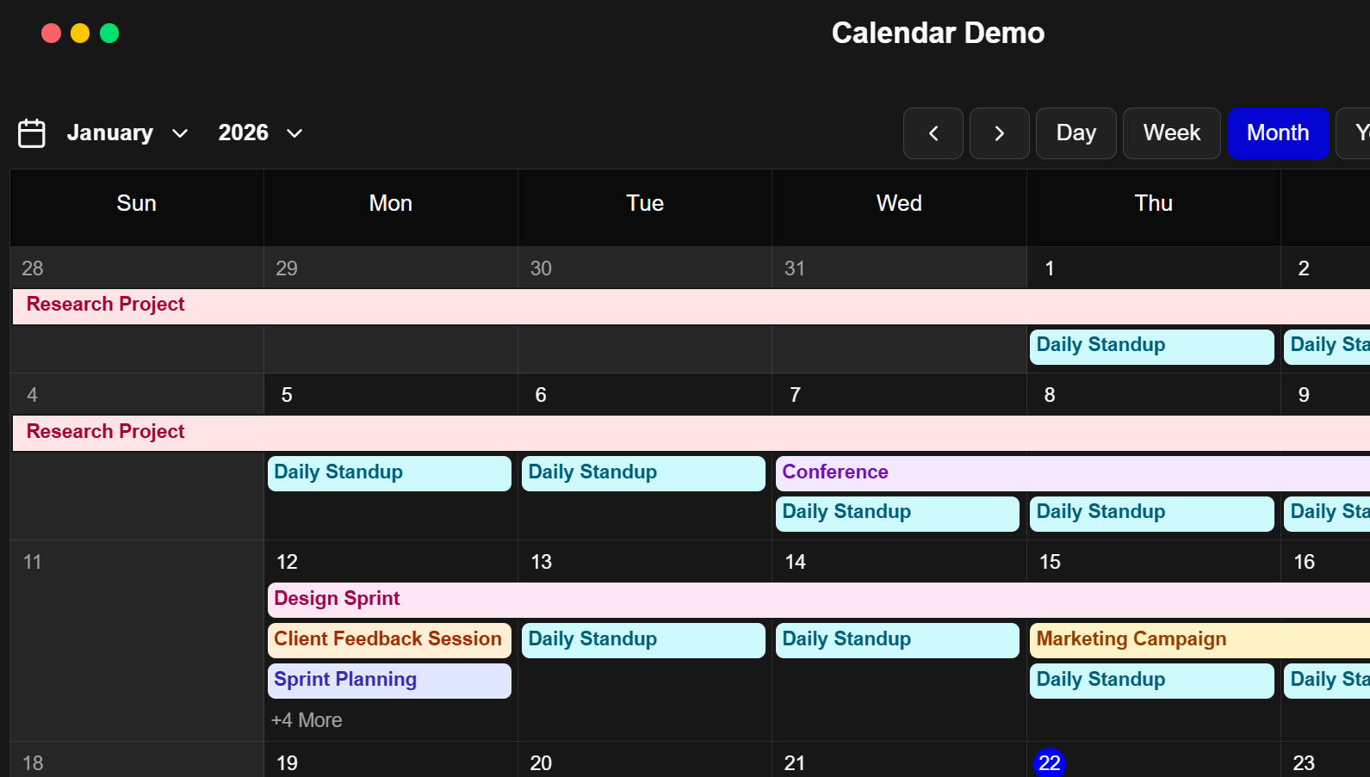Image resolution: width=1370 pixels, height=777 pixels.
Task: Go to the next month arrow
Action: click(x=1000, y=133)
